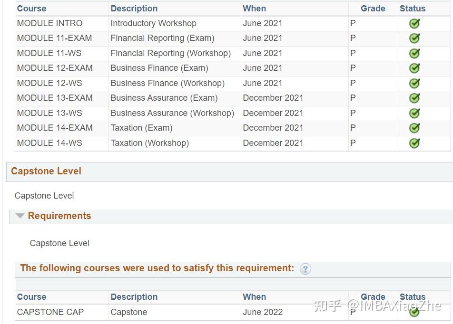Click status checkmark for MODULE INTRO row
The width and height of the screenshot is (453, 324).
414,24
